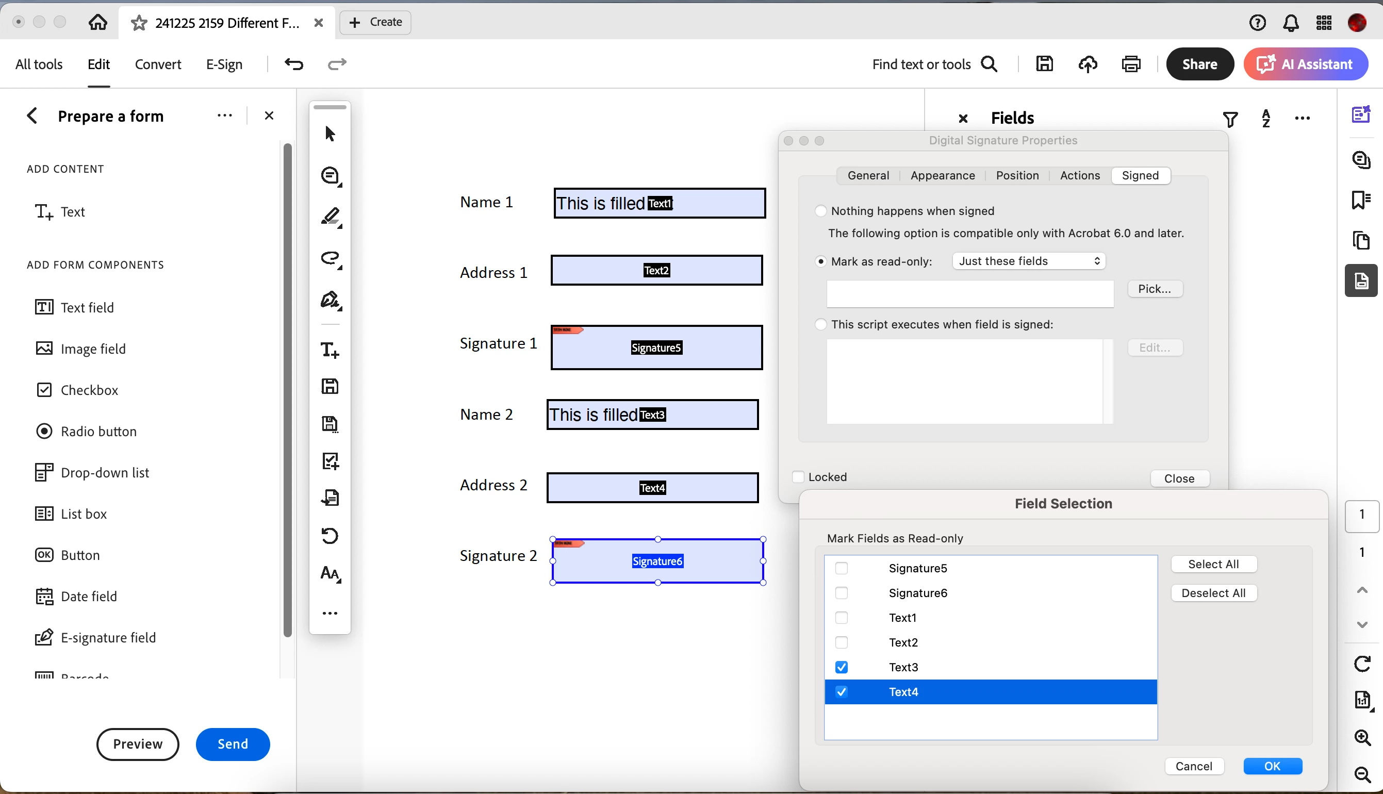Select the arrow selection tool
1383x794 pixels.
330,134
